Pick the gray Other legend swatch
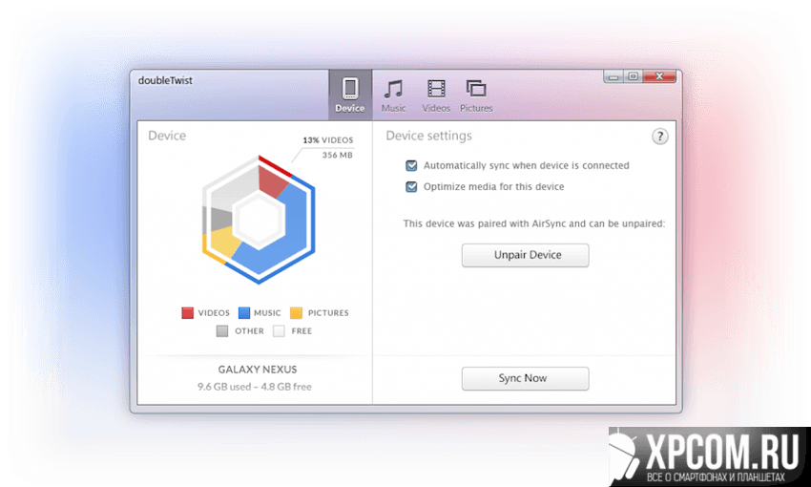Screen dimensions: 811x487 (x=222, y=331)
